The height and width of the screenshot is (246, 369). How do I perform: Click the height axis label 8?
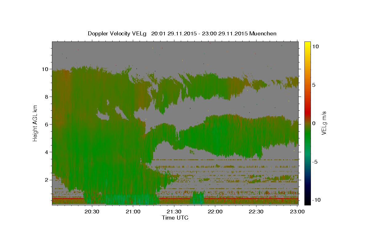(x=47, y=97)
